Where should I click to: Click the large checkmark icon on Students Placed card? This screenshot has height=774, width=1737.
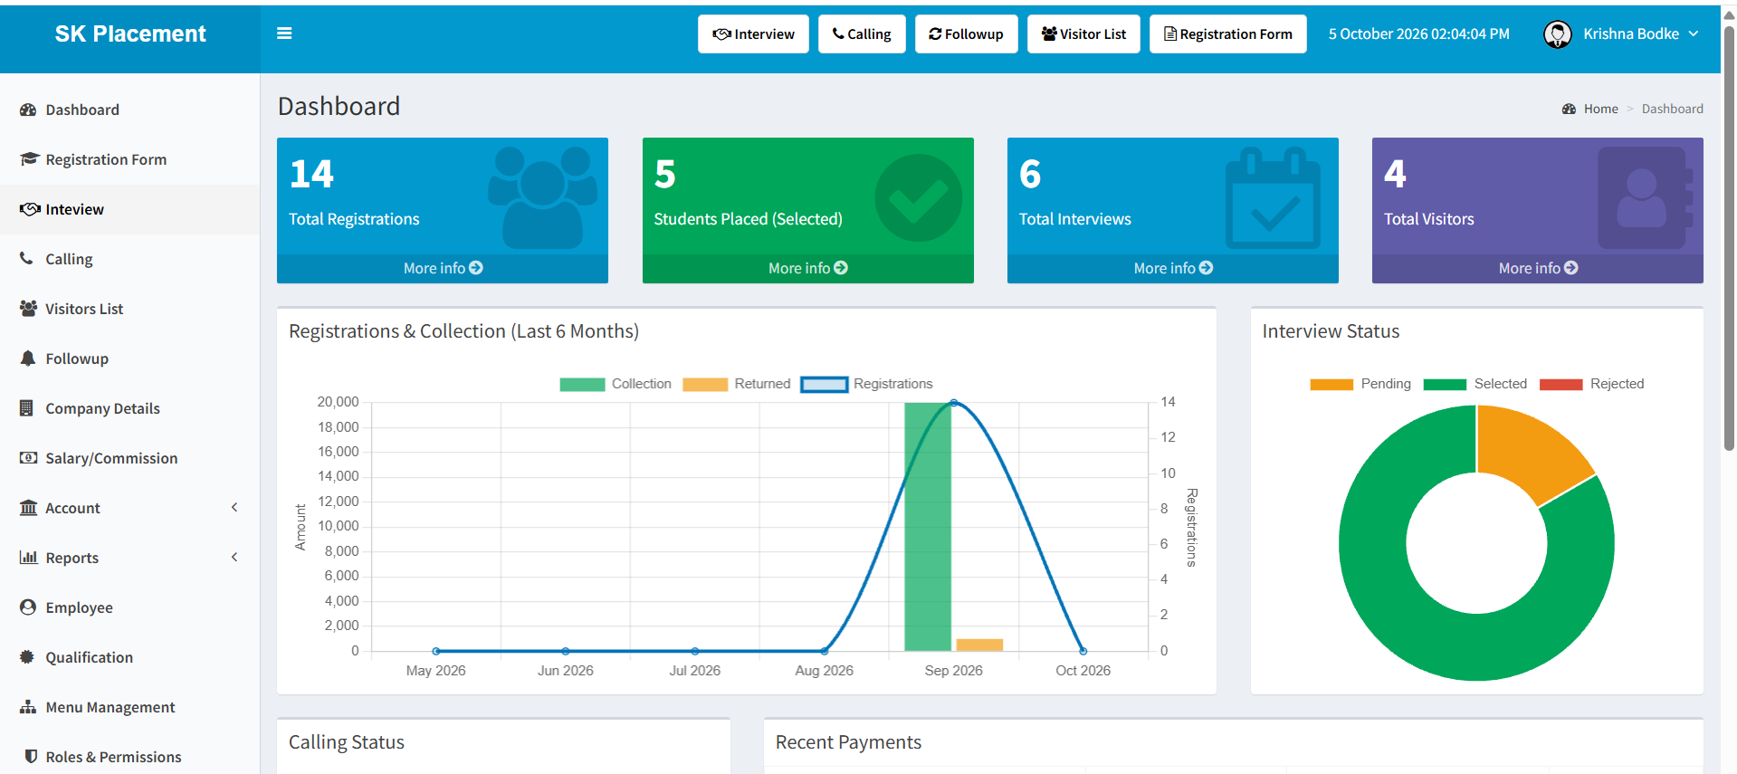[x=918, y=197]
